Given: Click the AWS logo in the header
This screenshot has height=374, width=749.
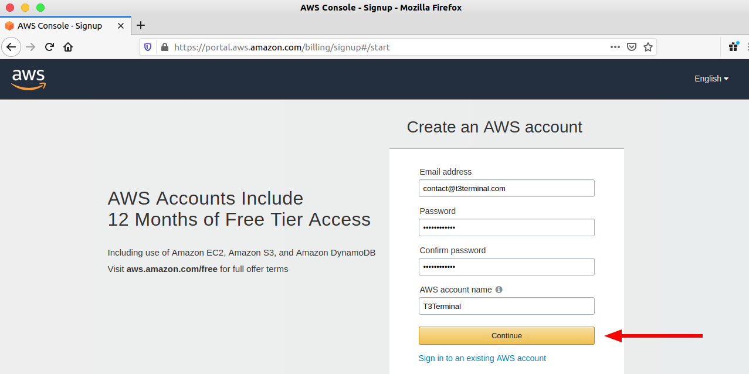Looking at the screenshot, I should (28, 79).
